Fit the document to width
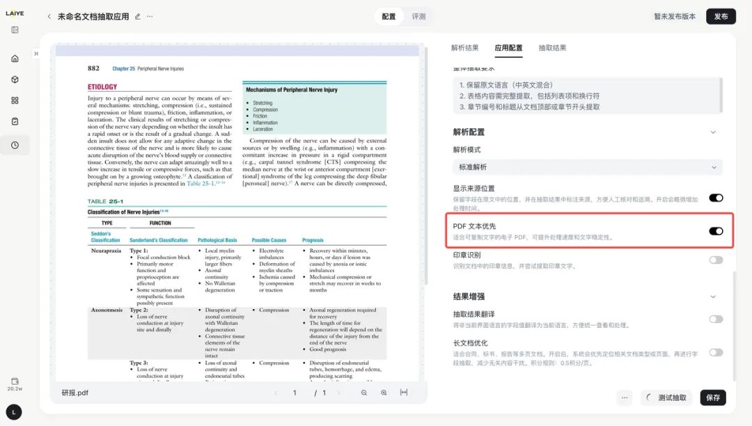 (404, 393)
